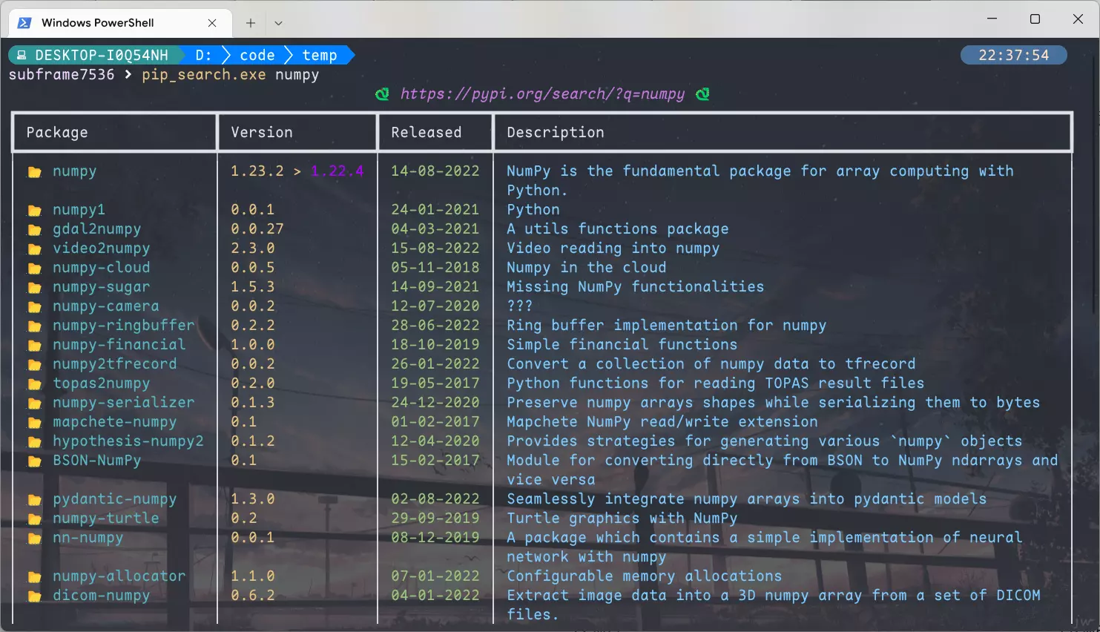Click the folder icon beside topas2numpy
The image size is (1100, 632).
[x=34, y=384]
